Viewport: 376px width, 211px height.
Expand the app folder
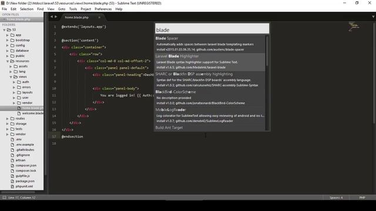pyautogui.click(x=8, y=35)
